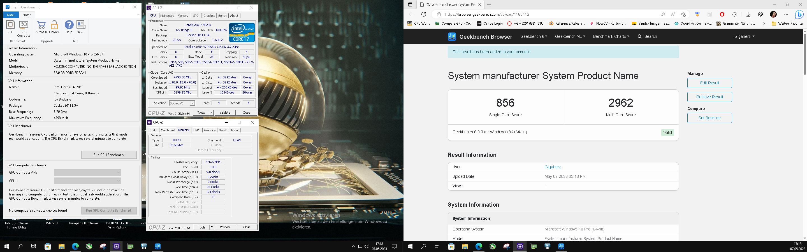
Task: Open the notification center icon on left taskbar
Action: pos(395,246)
